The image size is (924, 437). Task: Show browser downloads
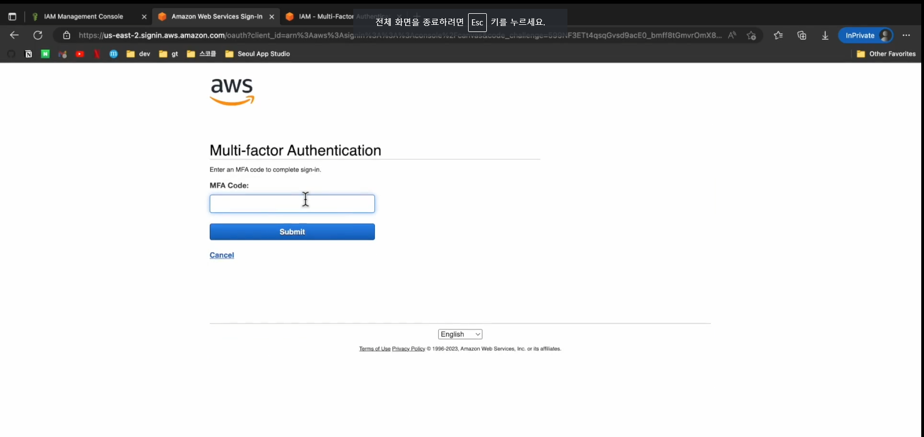[x=825, y=35]
